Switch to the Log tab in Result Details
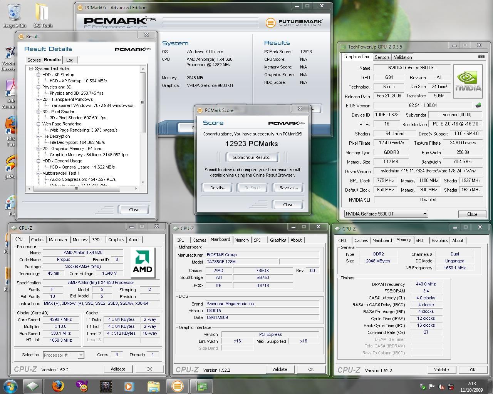493x394 pixels. tap(70, 60)
